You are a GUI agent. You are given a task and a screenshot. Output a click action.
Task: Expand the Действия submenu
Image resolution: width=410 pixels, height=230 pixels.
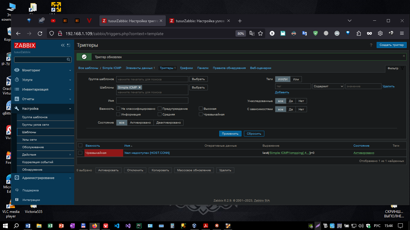(45, 155)
